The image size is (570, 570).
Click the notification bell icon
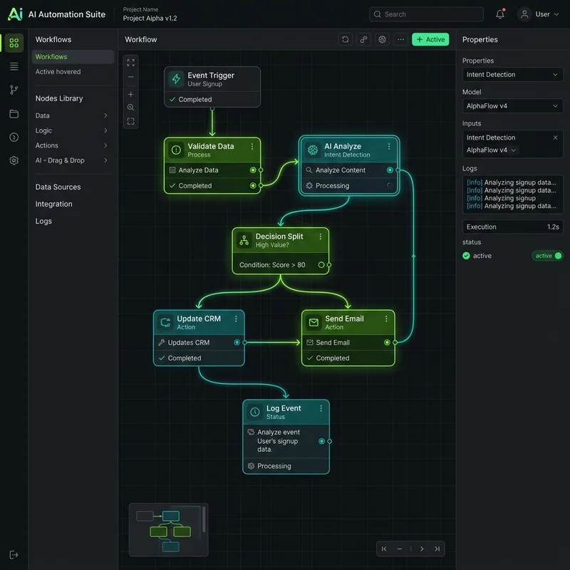pos(500,14)
